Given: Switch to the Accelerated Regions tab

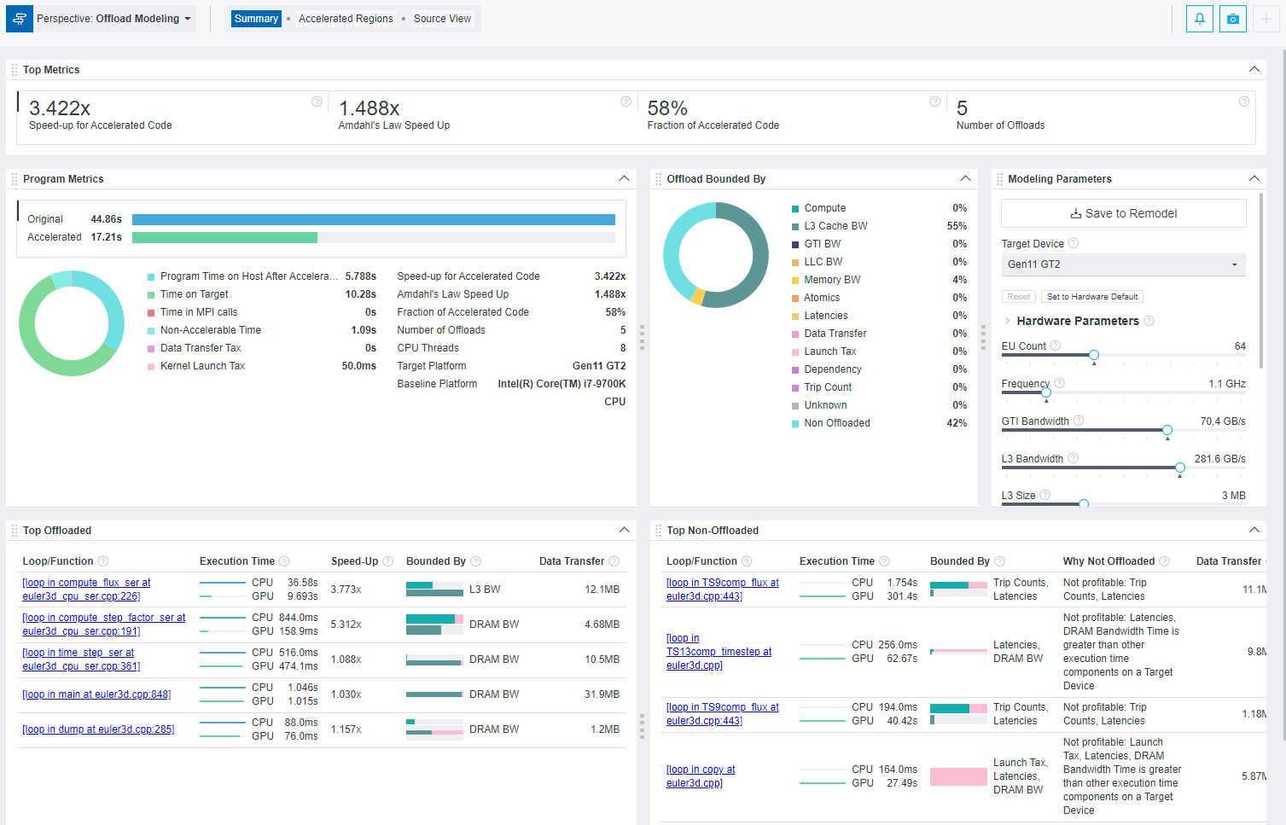Looking at the screenshot, I should coord(346,19).
